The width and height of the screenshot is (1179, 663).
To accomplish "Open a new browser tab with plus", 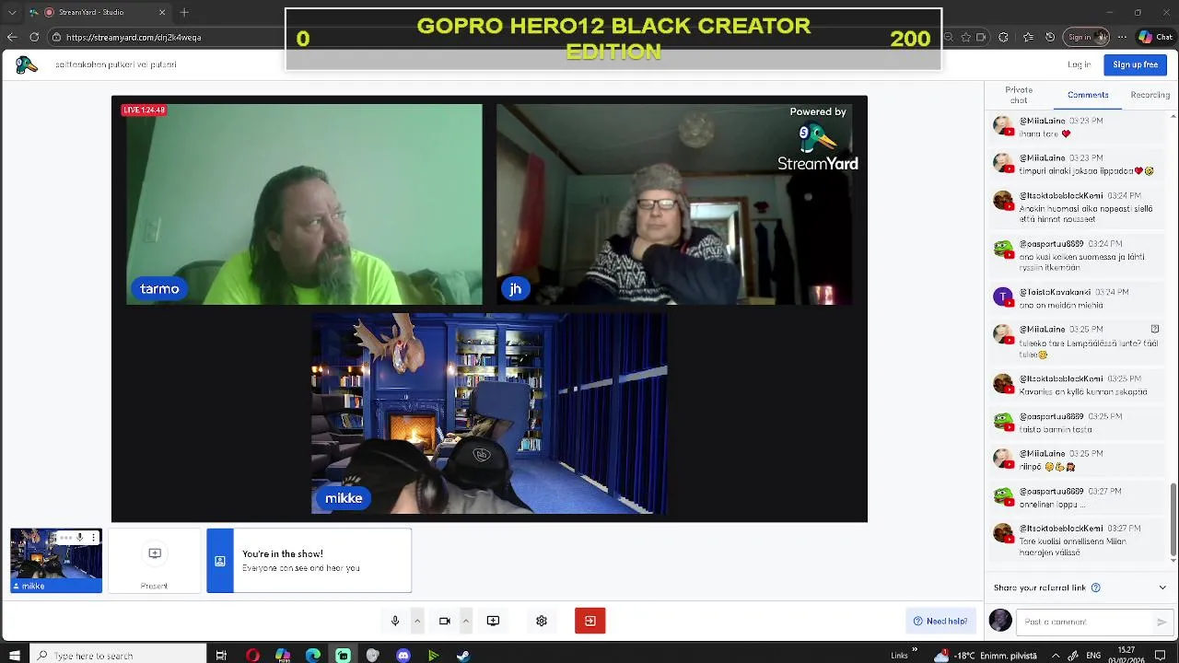I will tap(184, 12).
